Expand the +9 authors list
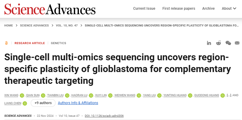The width and height of the screenshot is (242, 120). tap(43, 103)
